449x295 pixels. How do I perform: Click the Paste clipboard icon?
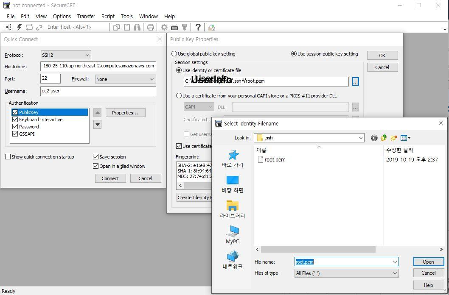(127, 27)
